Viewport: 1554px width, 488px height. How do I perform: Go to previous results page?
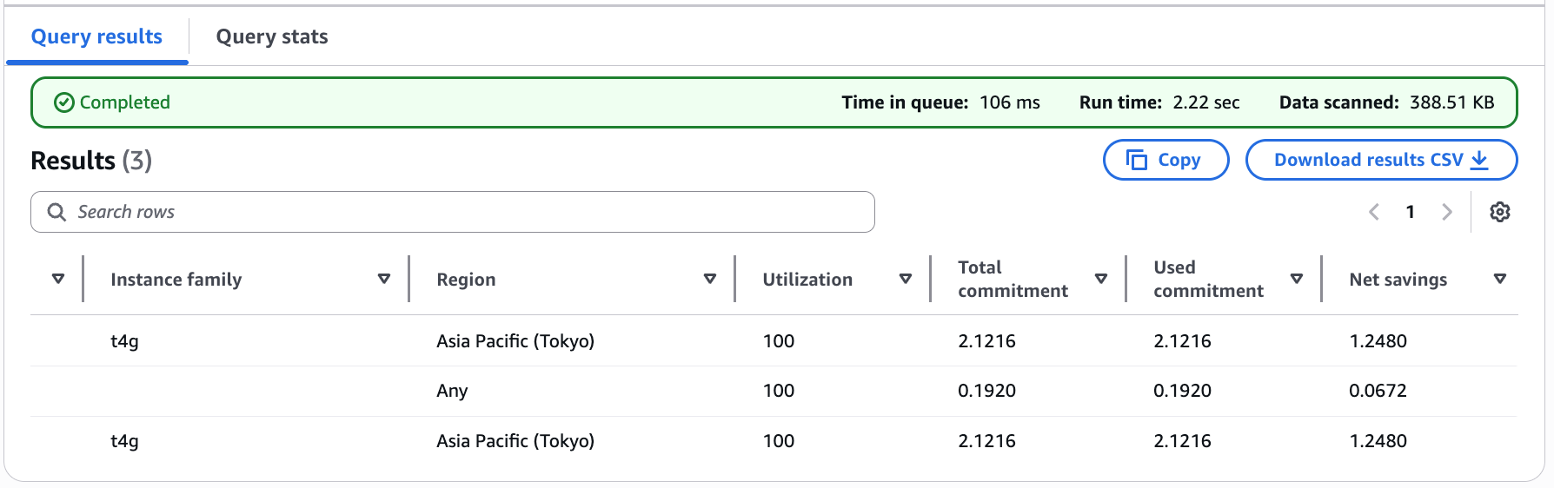click(1374, 212)
